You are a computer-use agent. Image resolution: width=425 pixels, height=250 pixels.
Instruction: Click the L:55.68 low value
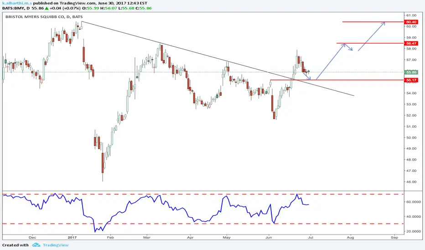[x=126, y=8]
